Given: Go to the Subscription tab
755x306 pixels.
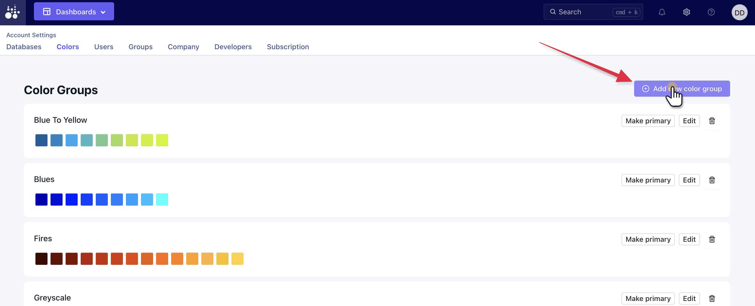Looking at the screenshot, I should 288,47.
